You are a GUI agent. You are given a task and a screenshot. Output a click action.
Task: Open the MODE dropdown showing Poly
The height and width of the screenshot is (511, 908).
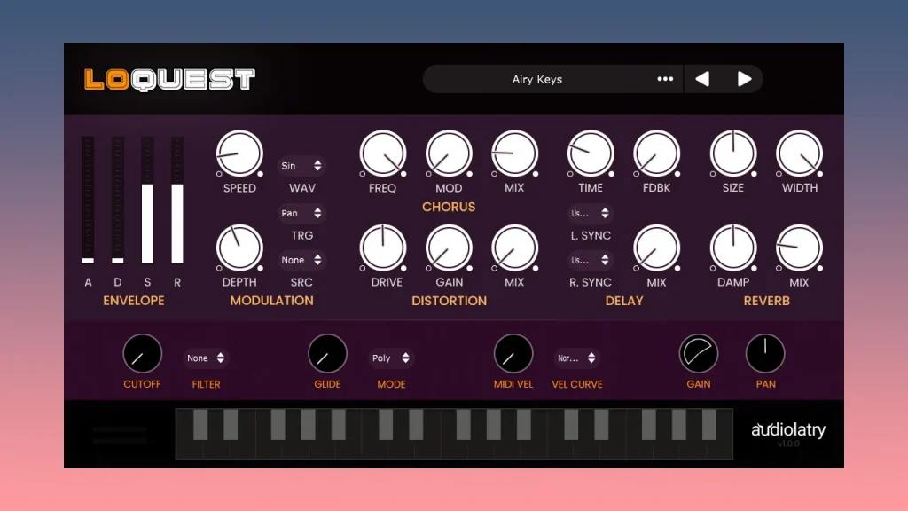(391, 358)
